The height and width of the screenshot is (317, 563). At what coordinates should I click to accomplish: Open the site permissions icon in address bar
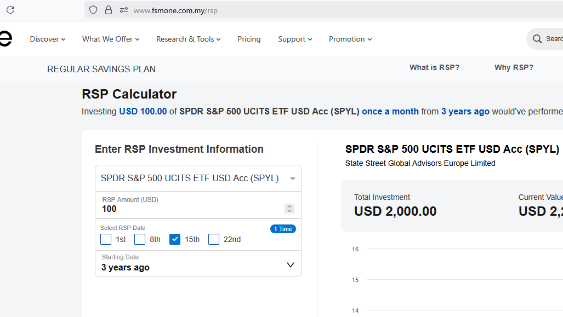123,10
